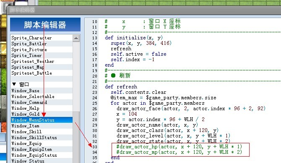Select highlighted Window_MenuStatus script

point(42,120)
